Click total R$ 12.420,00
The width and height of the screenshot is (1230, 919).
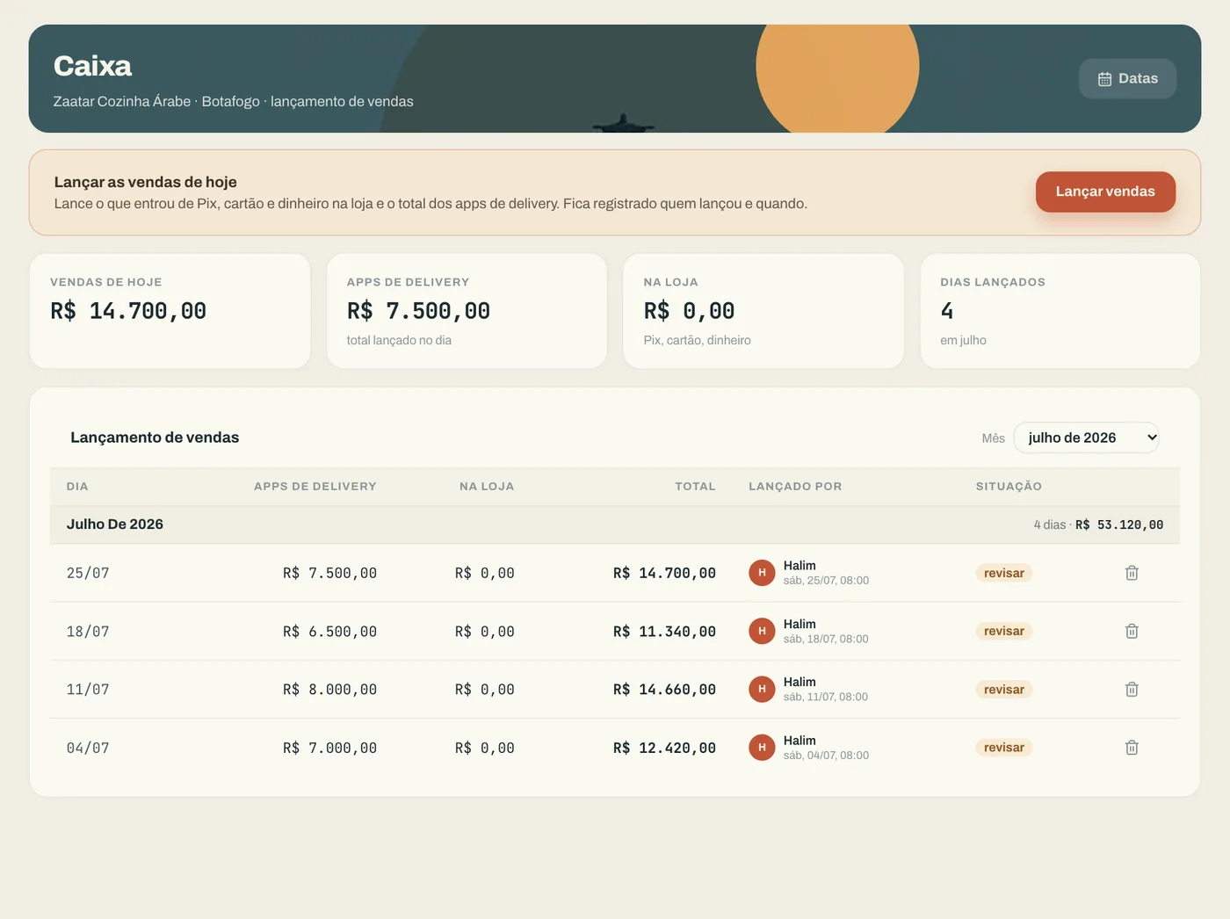pyautogui.click(x=664, y=748)
